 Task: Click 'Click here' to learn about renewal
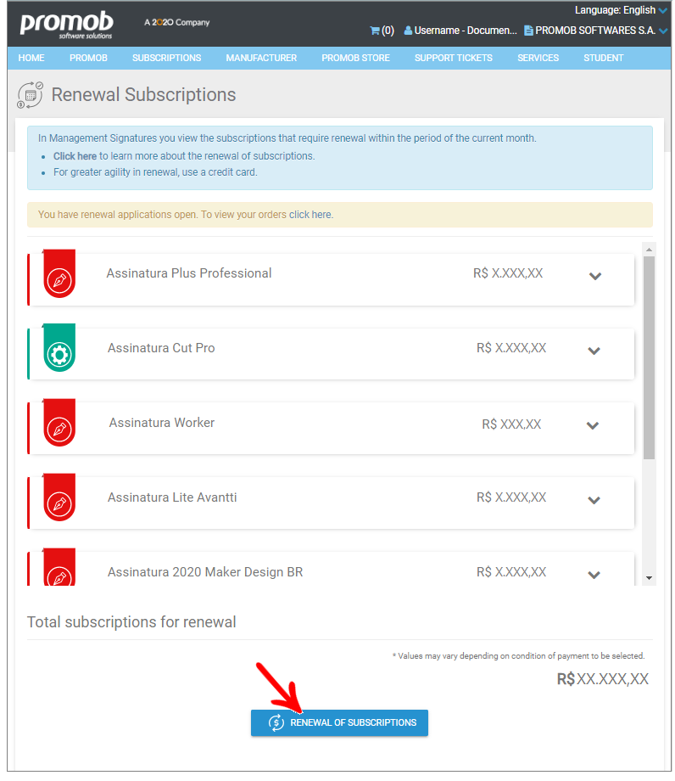pyautogui.click(x=75, y=156)
